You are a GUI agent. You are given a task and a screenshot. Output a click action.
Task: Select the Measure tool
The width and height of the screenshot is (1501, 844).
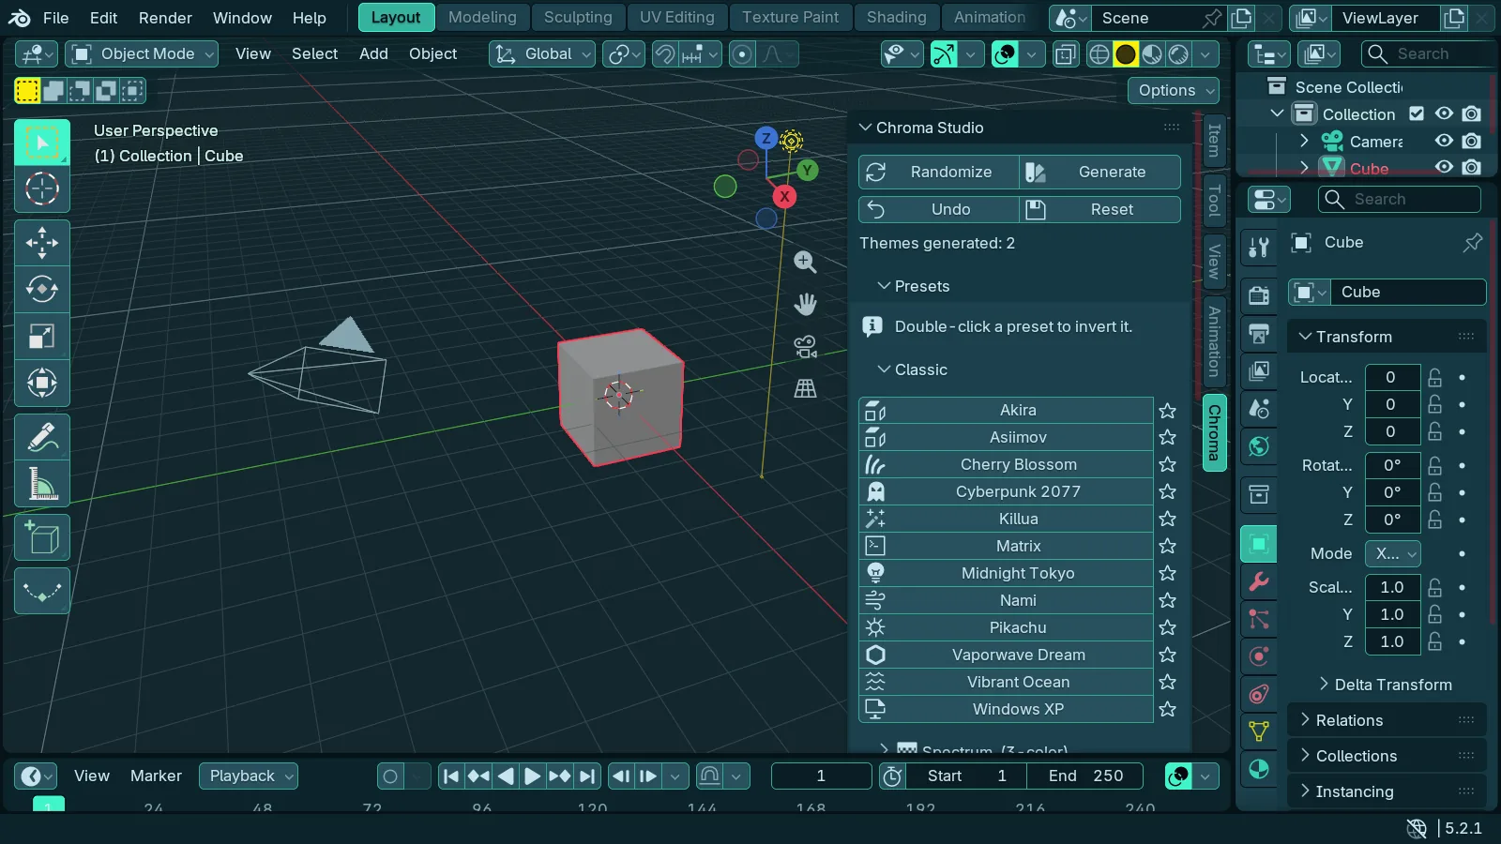click(x=42, y=484)
